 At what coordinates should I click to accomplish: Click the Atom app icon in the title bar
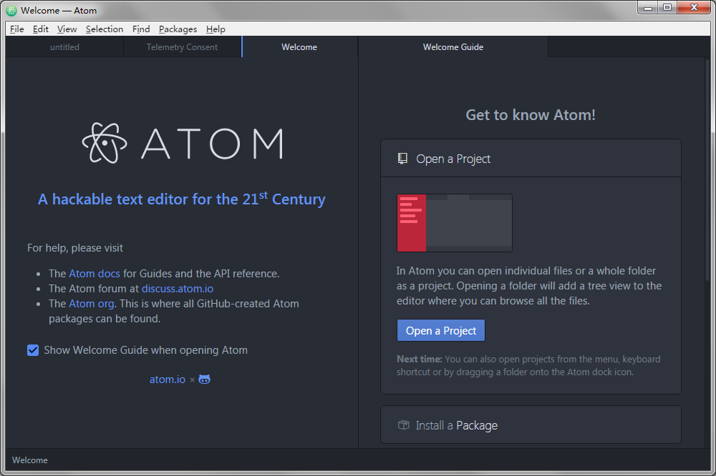click(x=11, y=11)
